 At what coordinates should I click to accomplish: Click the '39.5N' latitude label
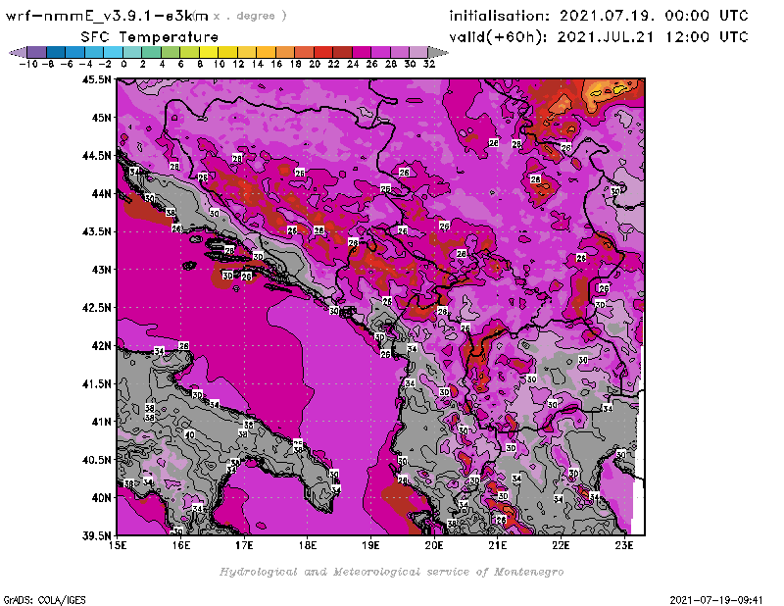[96, 536]
